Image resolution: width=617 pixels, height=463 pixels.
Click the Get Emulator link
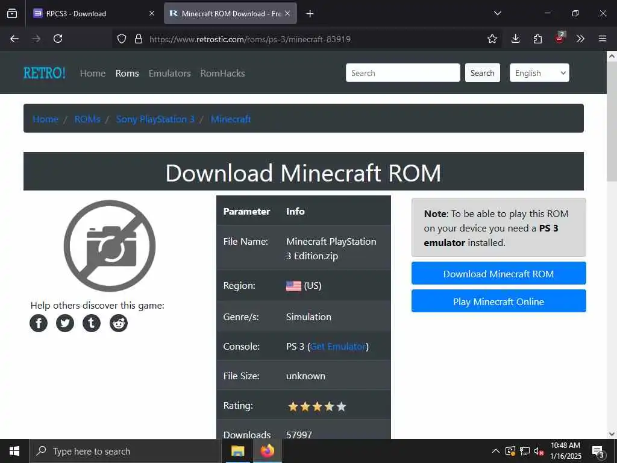coord(339,347)
